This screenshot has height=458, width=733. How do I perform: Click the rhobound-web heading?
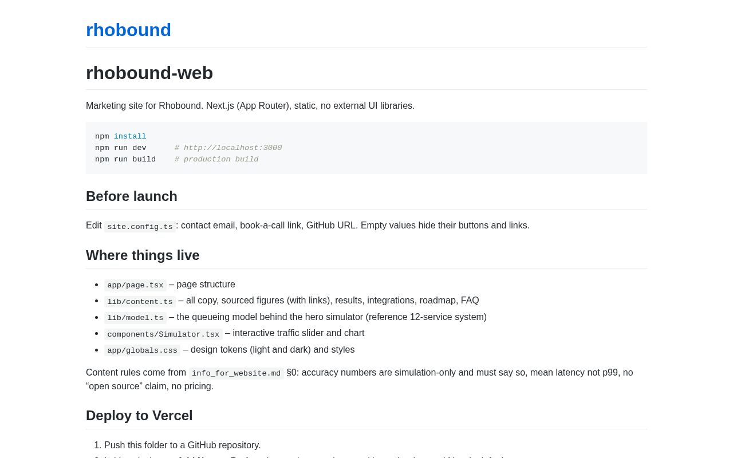click(149, 73)
